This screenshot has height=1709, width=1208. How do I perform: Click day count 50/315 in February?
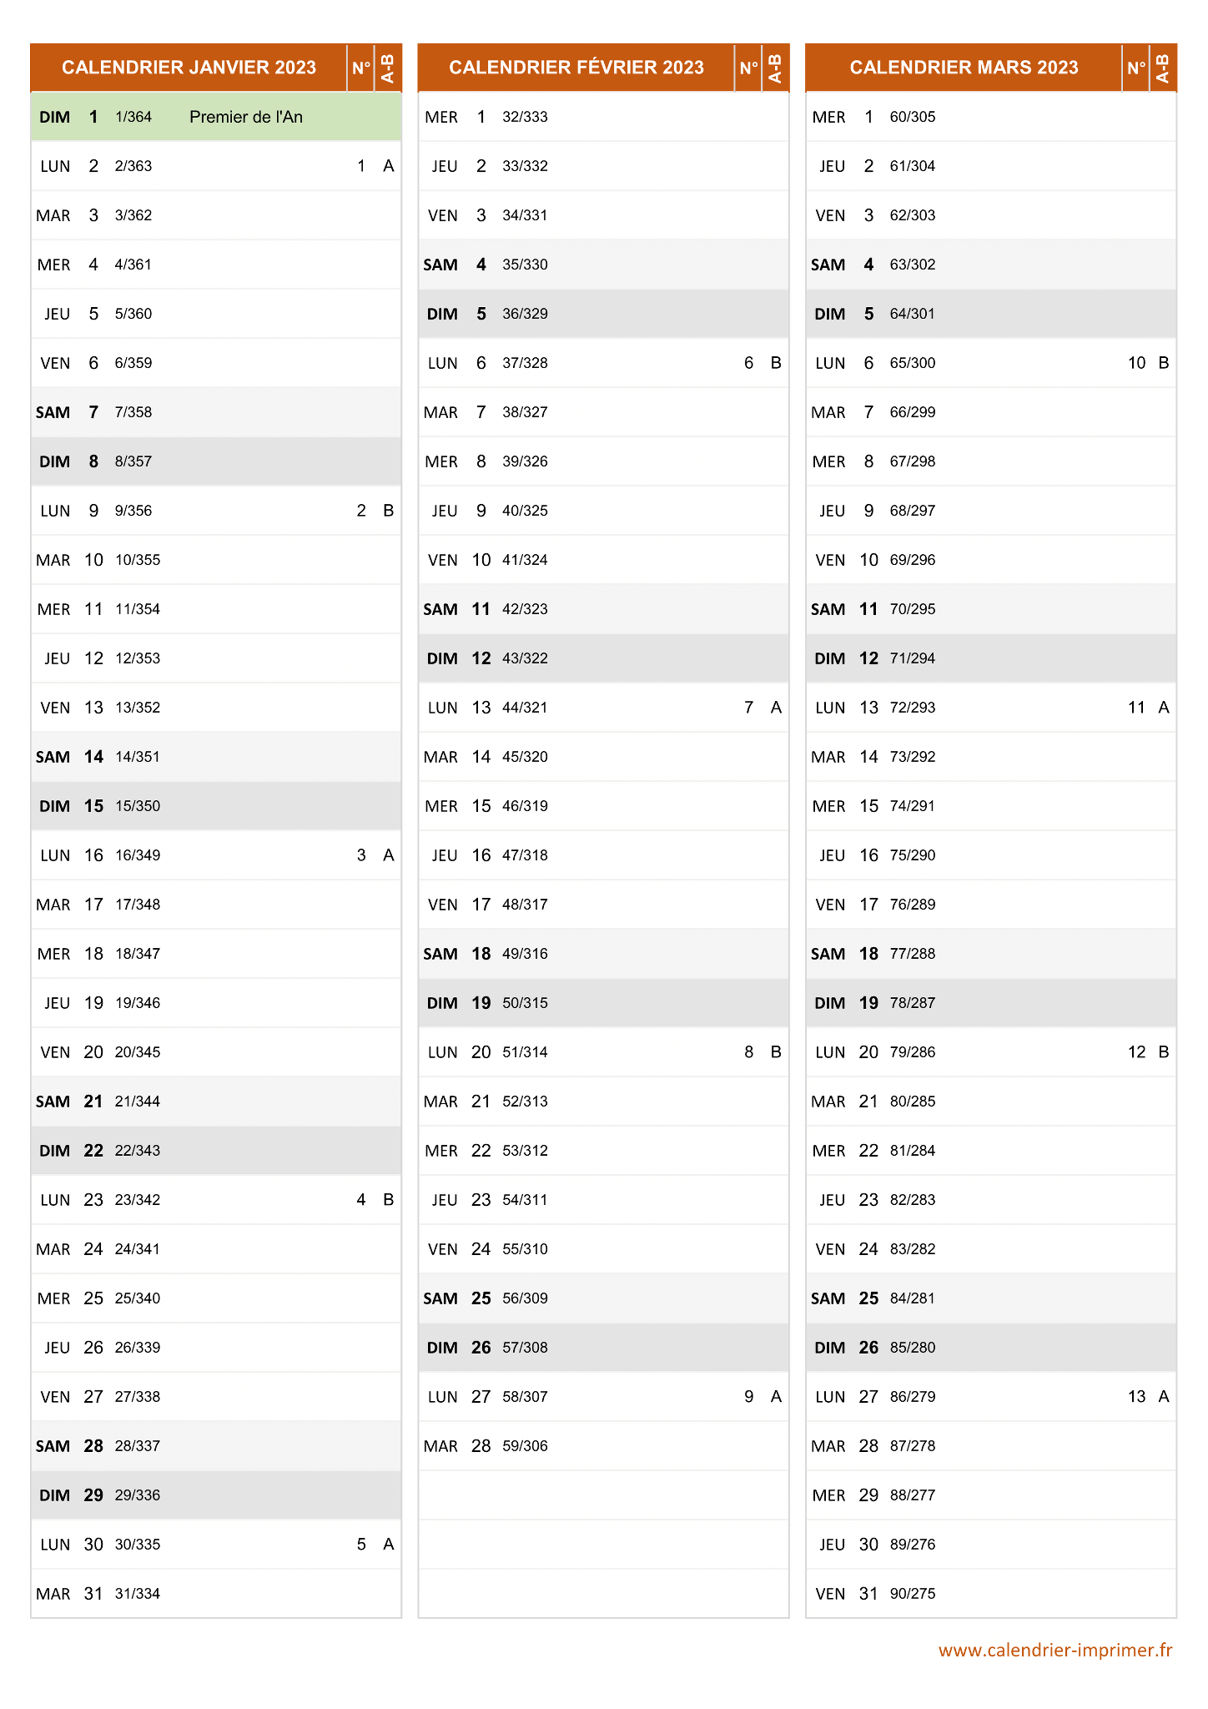coord(525,1003)
